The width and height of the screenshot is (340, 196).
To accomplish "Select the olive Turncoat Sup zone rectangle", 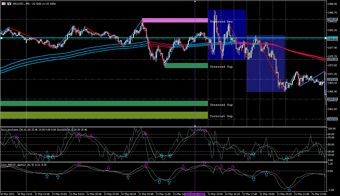I will click(x=104, y=115).
